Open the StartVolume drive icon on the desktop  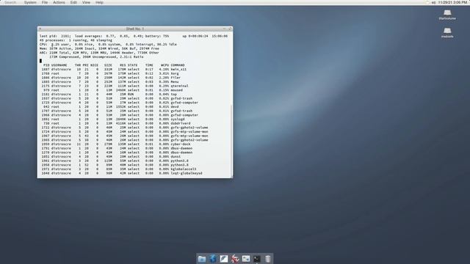[447, 15]
